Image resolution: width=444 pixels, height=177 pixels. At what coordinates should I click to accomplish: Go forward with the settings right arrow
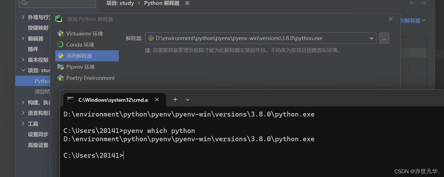(x=424, y=3)
